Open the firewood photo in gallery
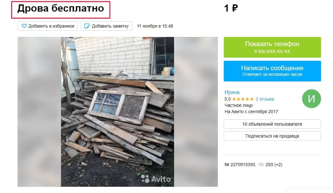333x193 pixels. coord(117,112)
